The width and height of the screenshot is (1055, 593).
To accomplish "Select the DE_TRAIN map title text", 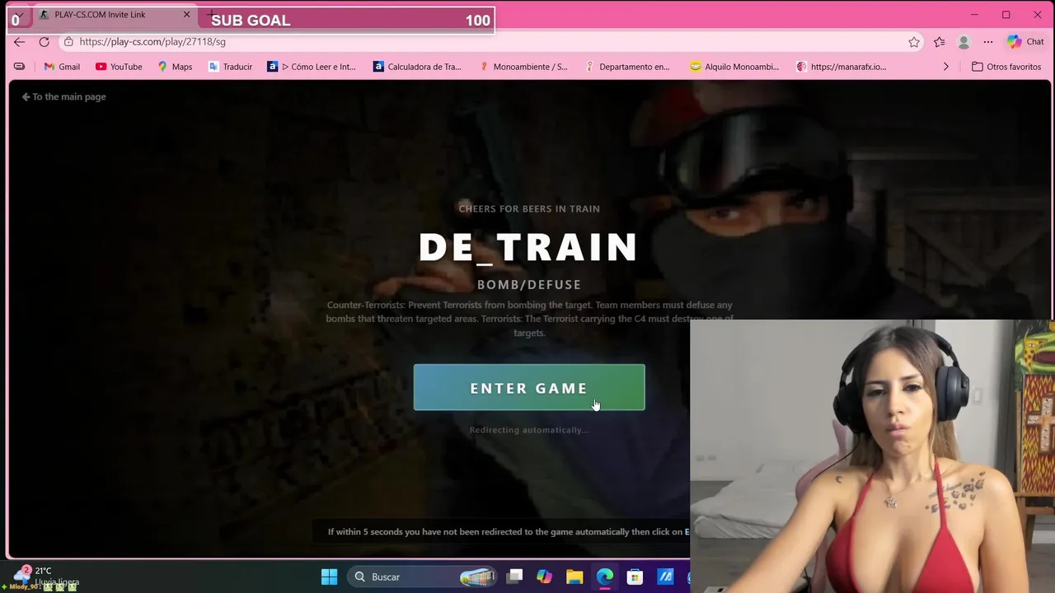I will coord(528,247).
